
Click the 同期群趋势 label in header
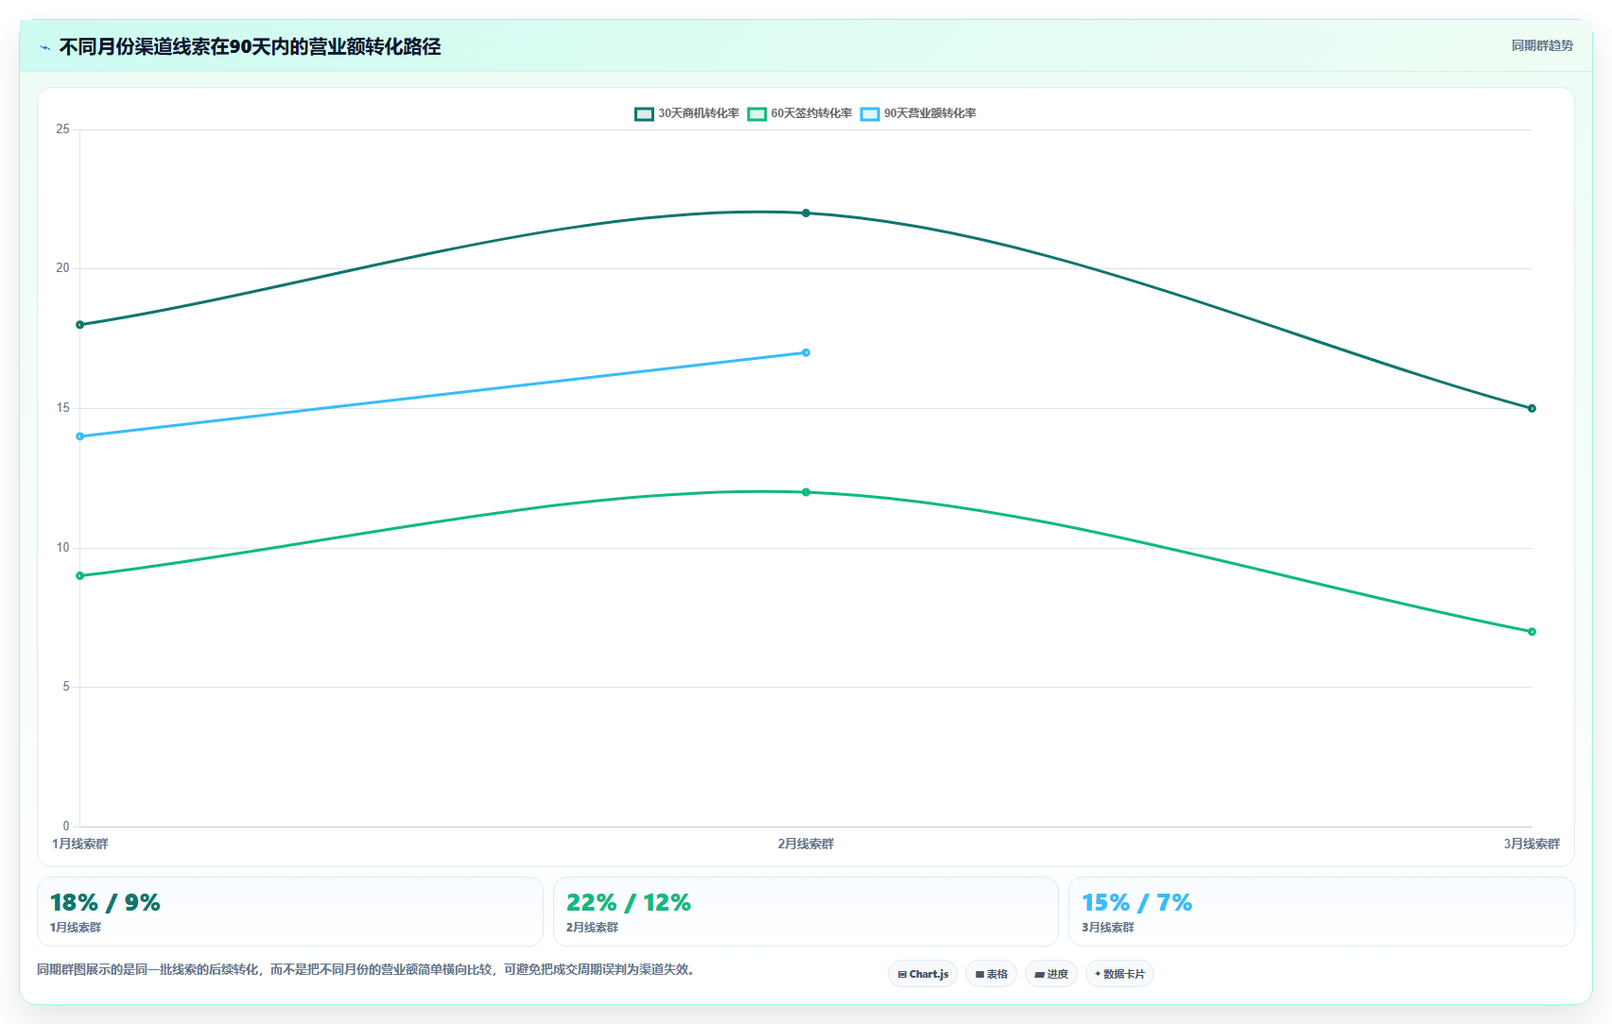tap(1542, 45)
